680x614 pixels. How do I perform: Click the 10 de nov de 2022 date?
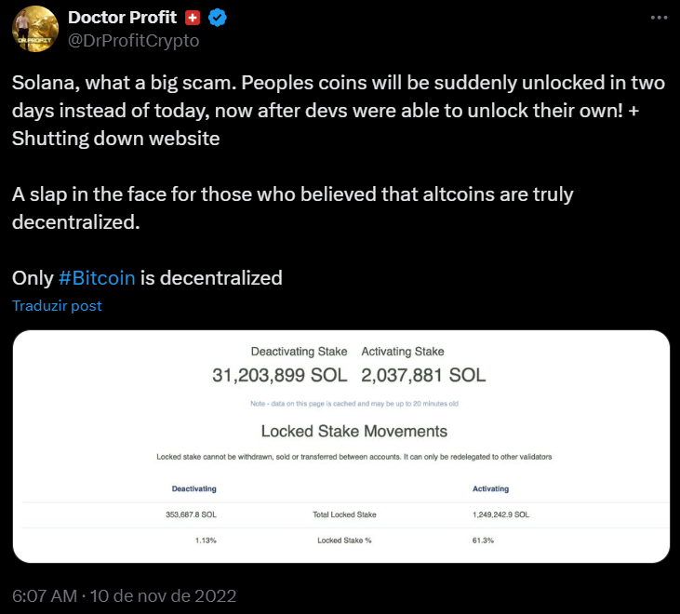click(x=163, y=595)
